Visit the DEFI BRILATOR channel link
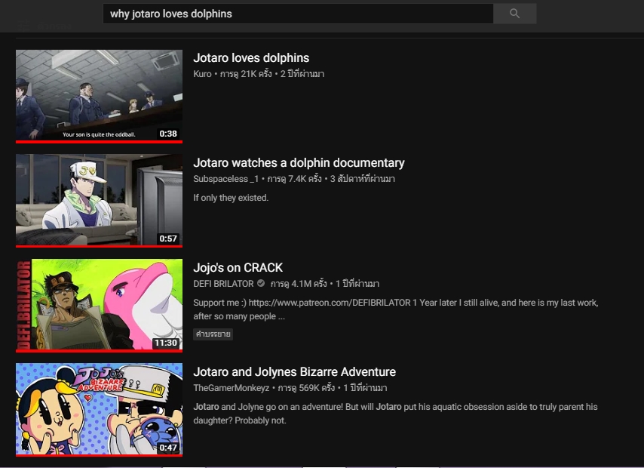The width and height of the screenshot is (644, 468). coord(223,284)
